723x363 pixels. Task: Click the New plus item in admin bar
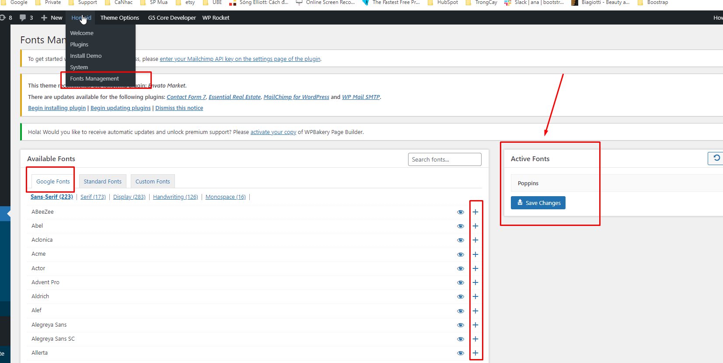(52, 18)
